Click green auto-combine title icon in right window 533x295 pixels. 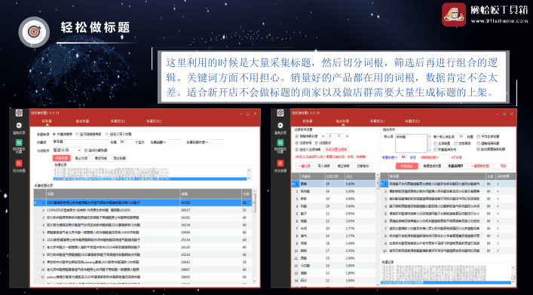280,142
